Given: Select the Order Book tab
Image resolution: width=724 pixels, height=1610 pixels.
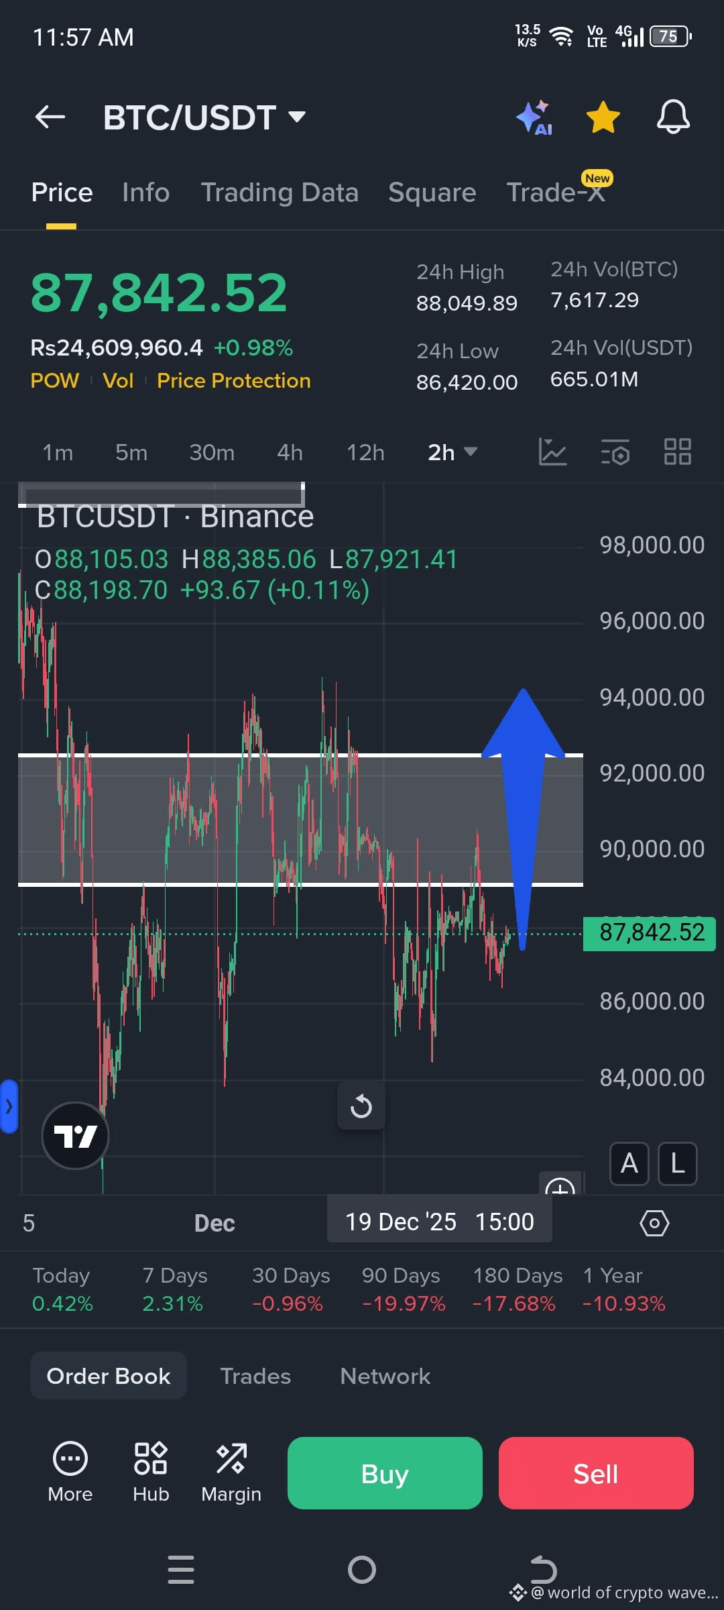Looking at the screenshot, I should (109, 1375).
